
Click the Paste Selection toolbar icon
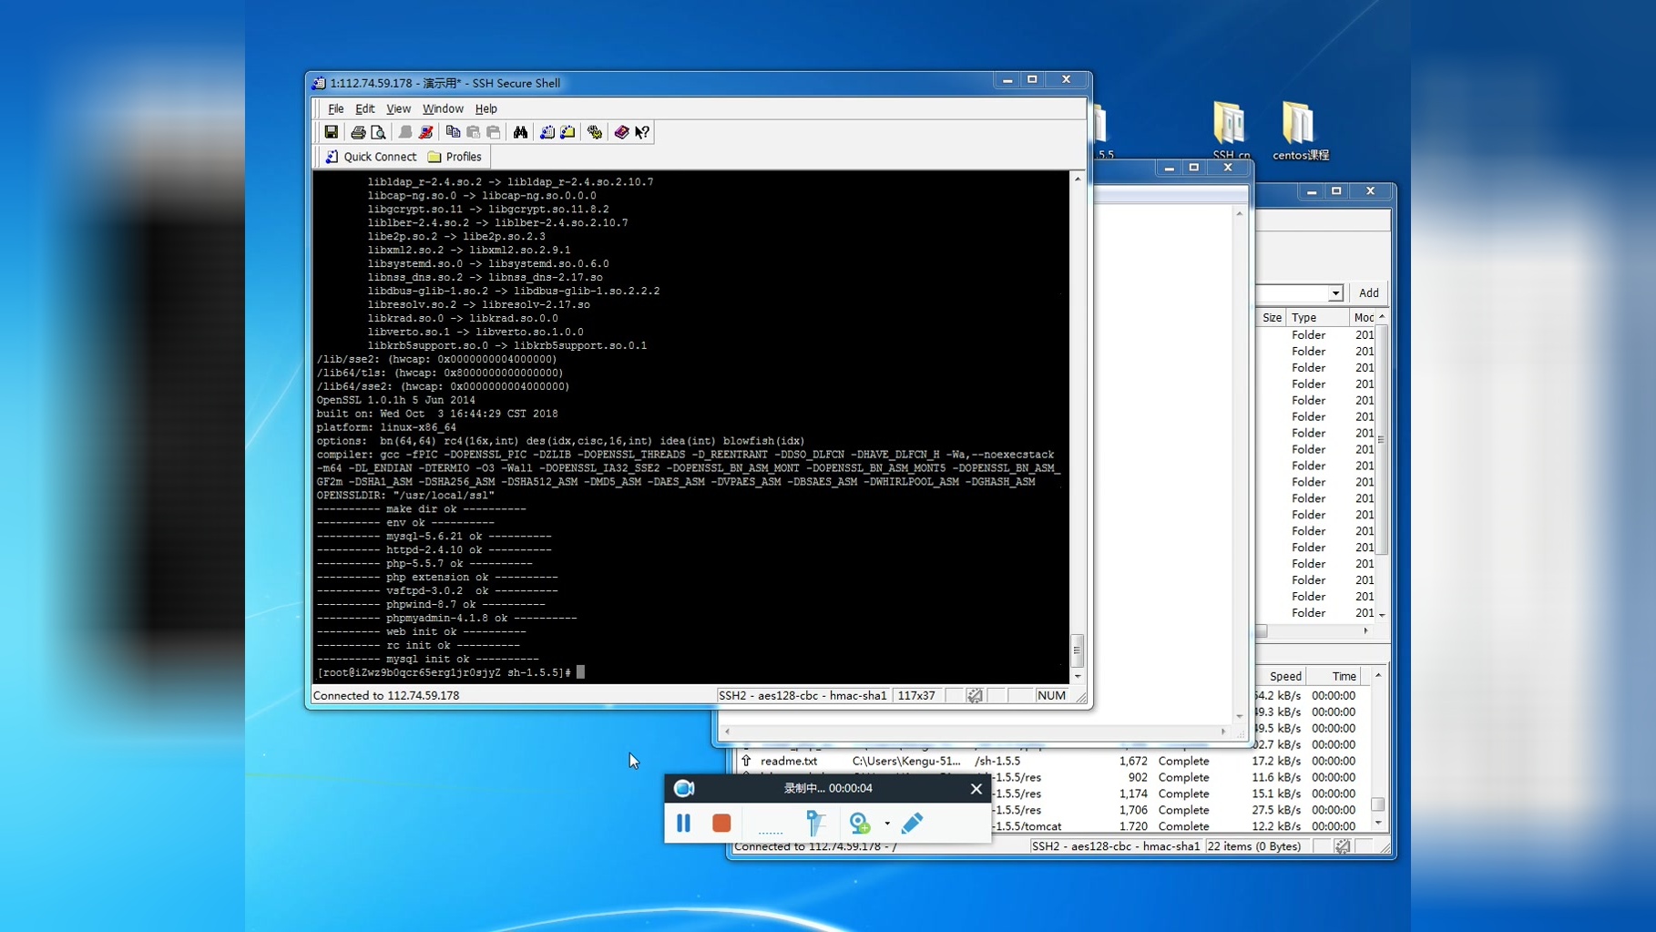click(x=493, y=132)
